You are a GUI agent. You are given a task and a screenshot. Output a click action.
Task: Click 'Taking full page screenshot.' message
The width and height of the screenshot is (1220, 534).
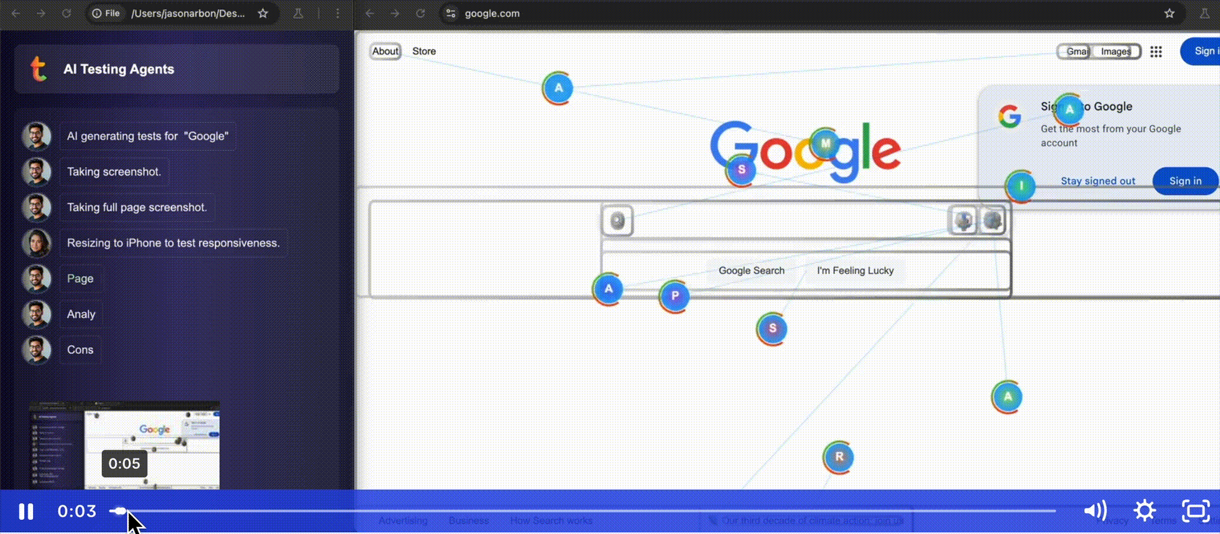point(137,207)
